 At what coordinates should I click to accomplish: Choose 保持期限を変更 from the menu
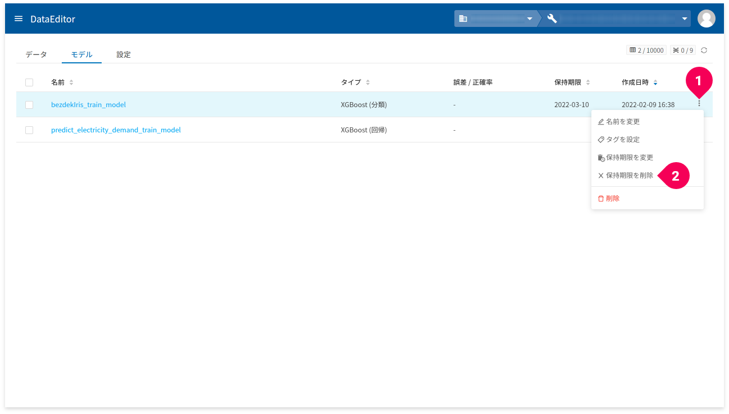(648, 158)
